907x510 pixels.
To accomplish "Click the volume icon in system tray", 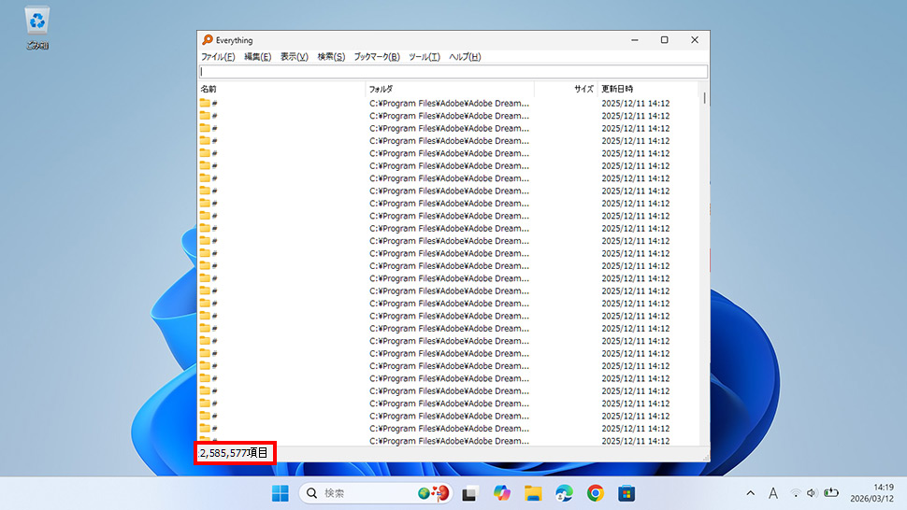I will tap(812, 492).
